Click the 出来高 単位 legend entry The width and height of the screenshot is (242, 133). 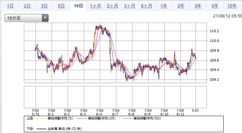[x=65, y=129]
